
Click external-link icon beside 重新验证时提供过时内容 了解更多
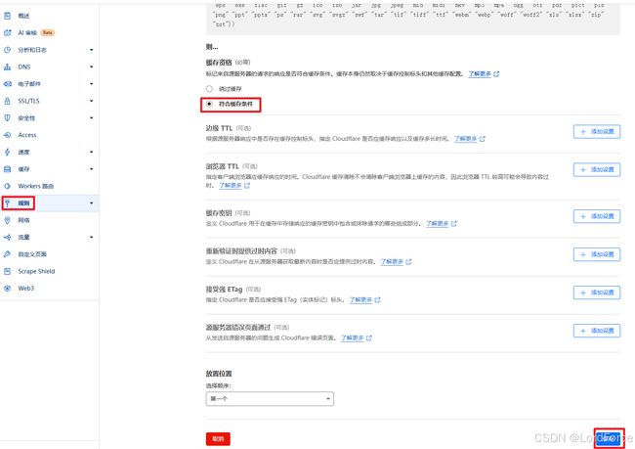(x=408, y=261)
